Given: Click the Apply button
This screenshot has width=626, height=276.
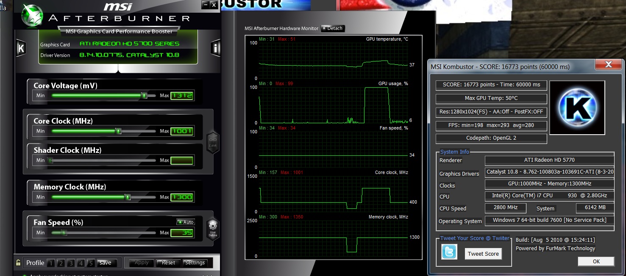Looking at the screenshot, I should pyautogui.click(x=142, y=263).
